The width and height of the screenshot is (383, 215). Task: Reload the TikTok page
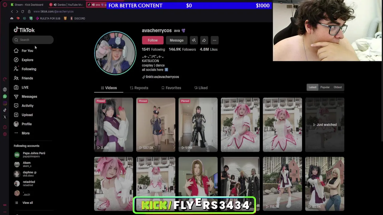pos(22,11)
